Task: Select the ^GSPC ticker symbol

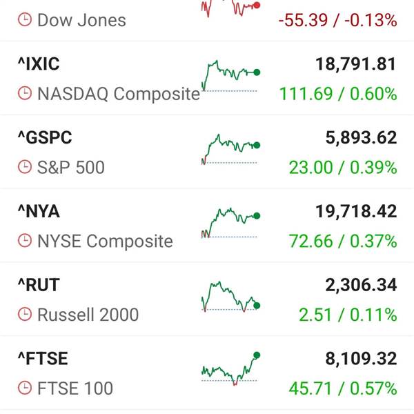Action: pos(45,137)
